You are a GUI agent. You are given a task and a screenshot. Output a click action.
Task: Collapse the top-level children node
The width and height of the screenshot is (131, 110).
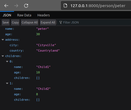point(3,56)
